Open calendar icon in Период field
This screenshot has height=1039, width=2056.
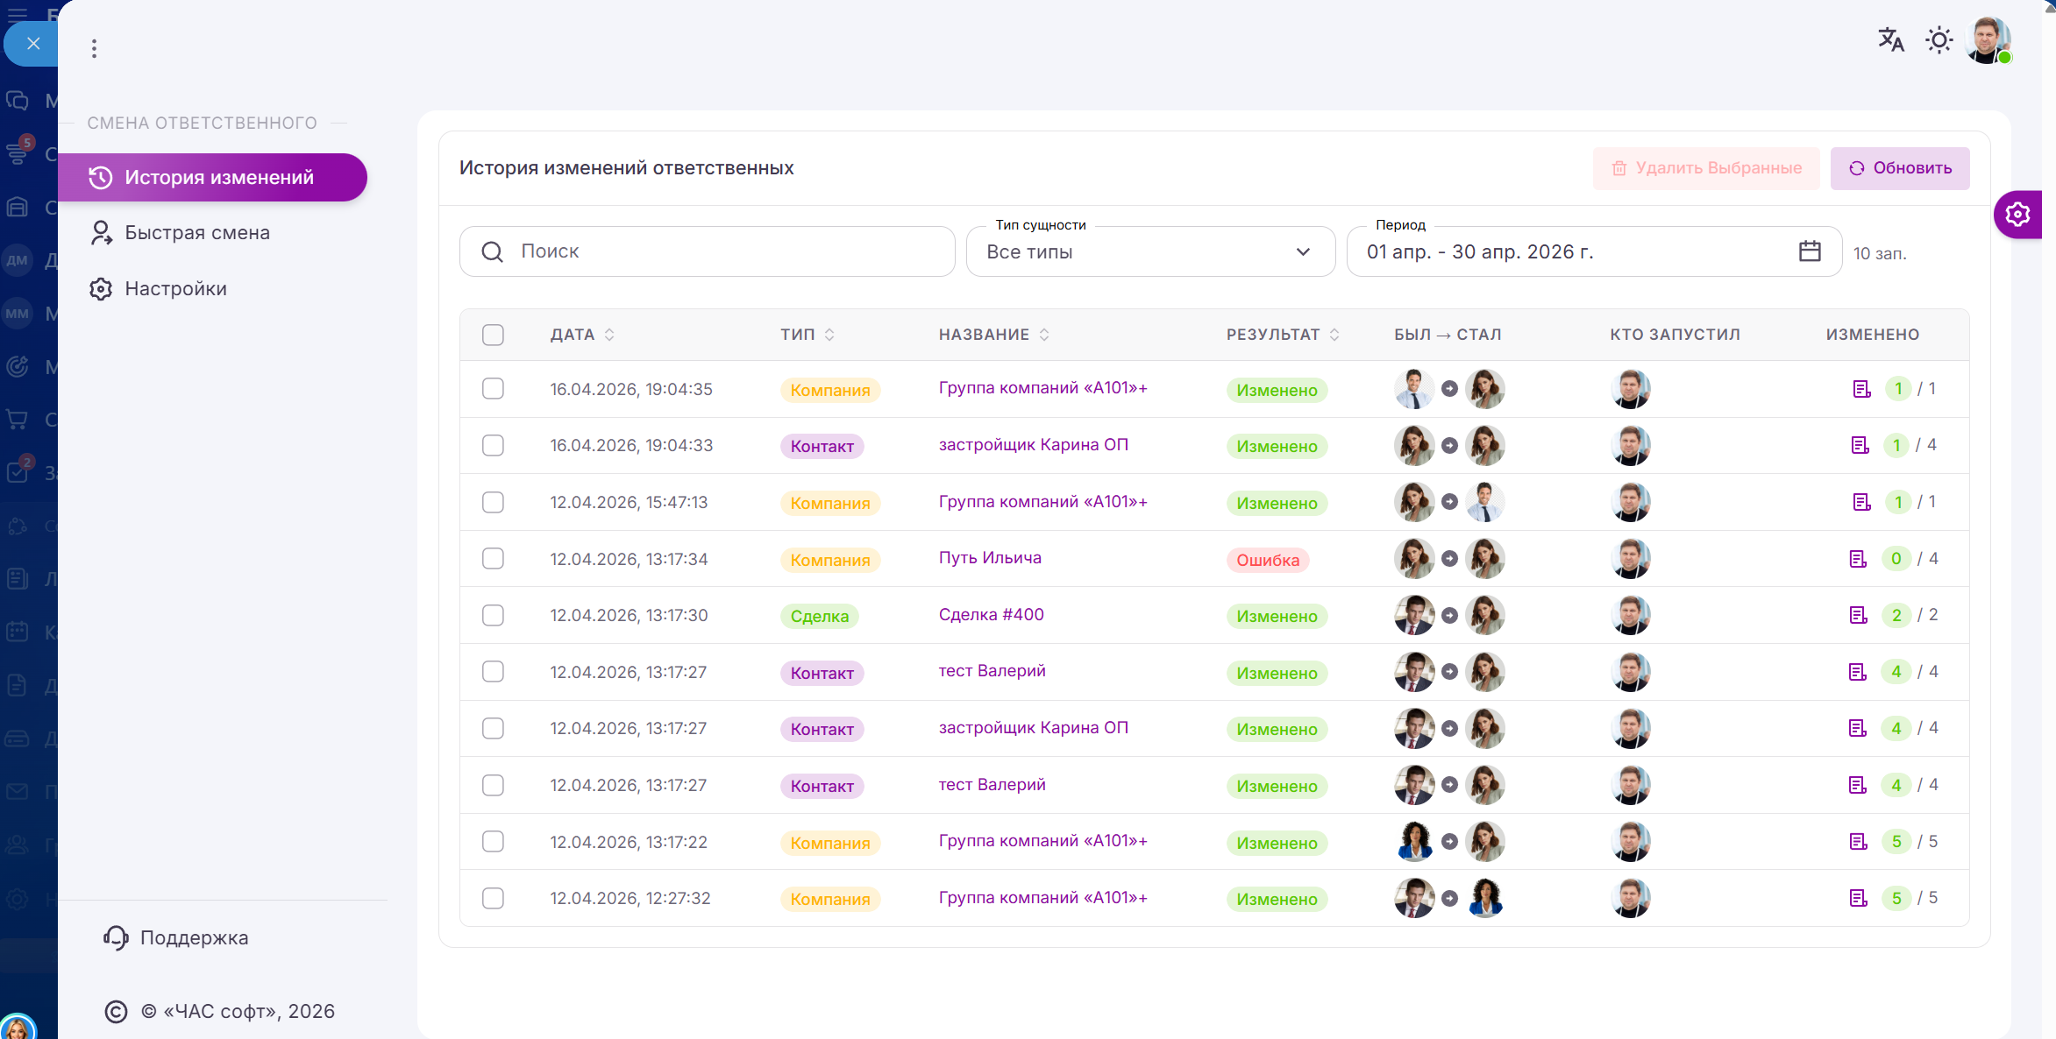pos(1810,251)
